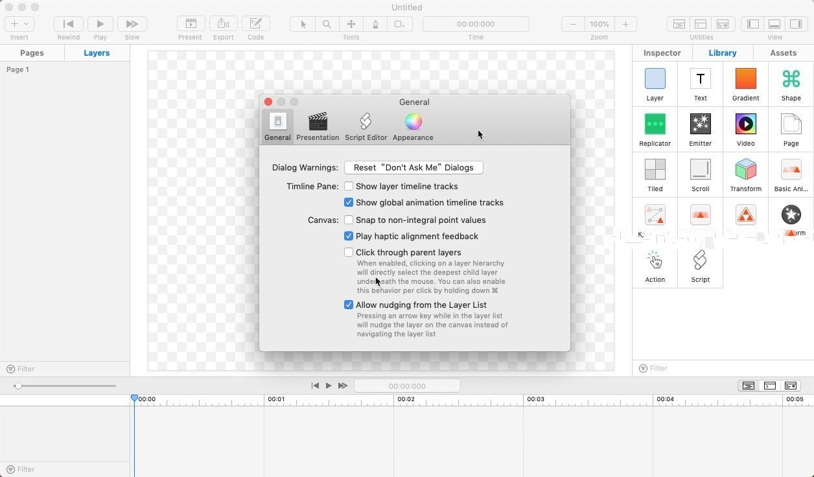
Task: Click timeline play control
Action: [329, 386]
